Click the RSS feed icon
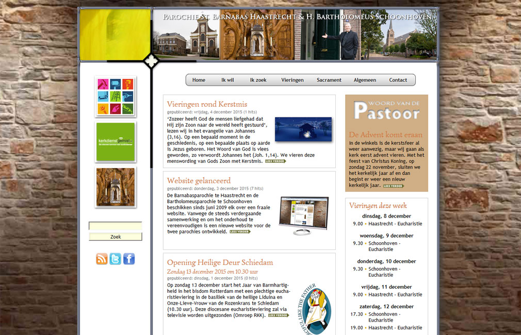 pyautogui.click(x=102, y=259)
